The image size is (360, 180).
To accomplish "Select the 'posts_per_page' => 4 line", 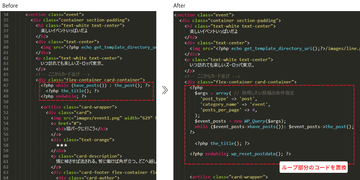I will [x=229, y=110].
